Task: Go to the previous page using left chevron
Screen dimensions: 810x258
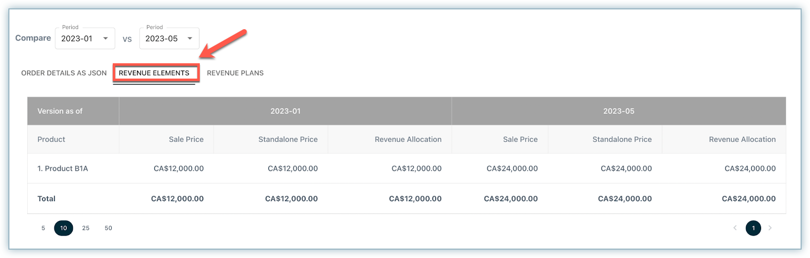Action: 735,228
